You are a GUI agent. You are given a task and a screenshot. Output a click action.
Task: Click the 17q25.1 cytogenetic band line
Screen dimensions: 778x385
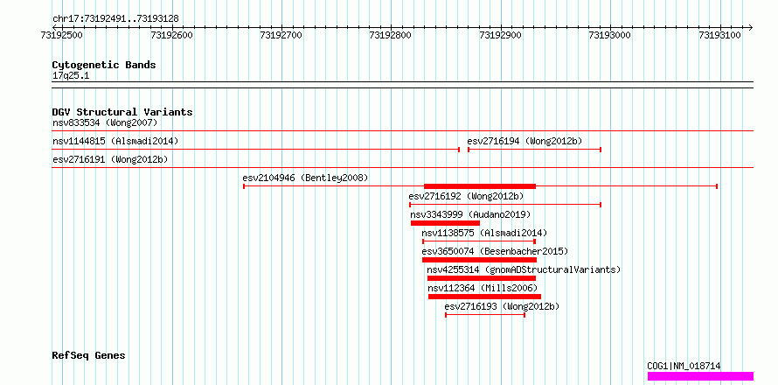[403, 85]
